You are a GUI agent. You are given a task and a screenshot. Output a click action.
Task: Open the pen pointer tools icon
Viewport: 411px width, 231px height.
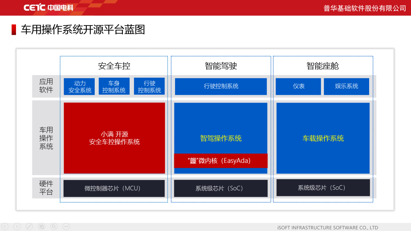[x=29, y=226]
